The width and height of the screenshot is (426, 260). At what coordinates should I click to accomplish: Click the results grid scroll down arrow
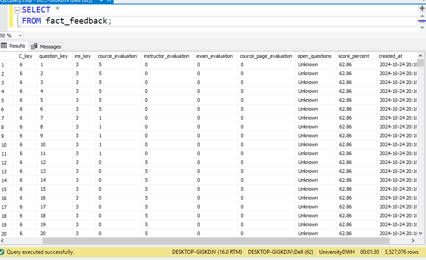pyautogui.click(x=420, y=233)
